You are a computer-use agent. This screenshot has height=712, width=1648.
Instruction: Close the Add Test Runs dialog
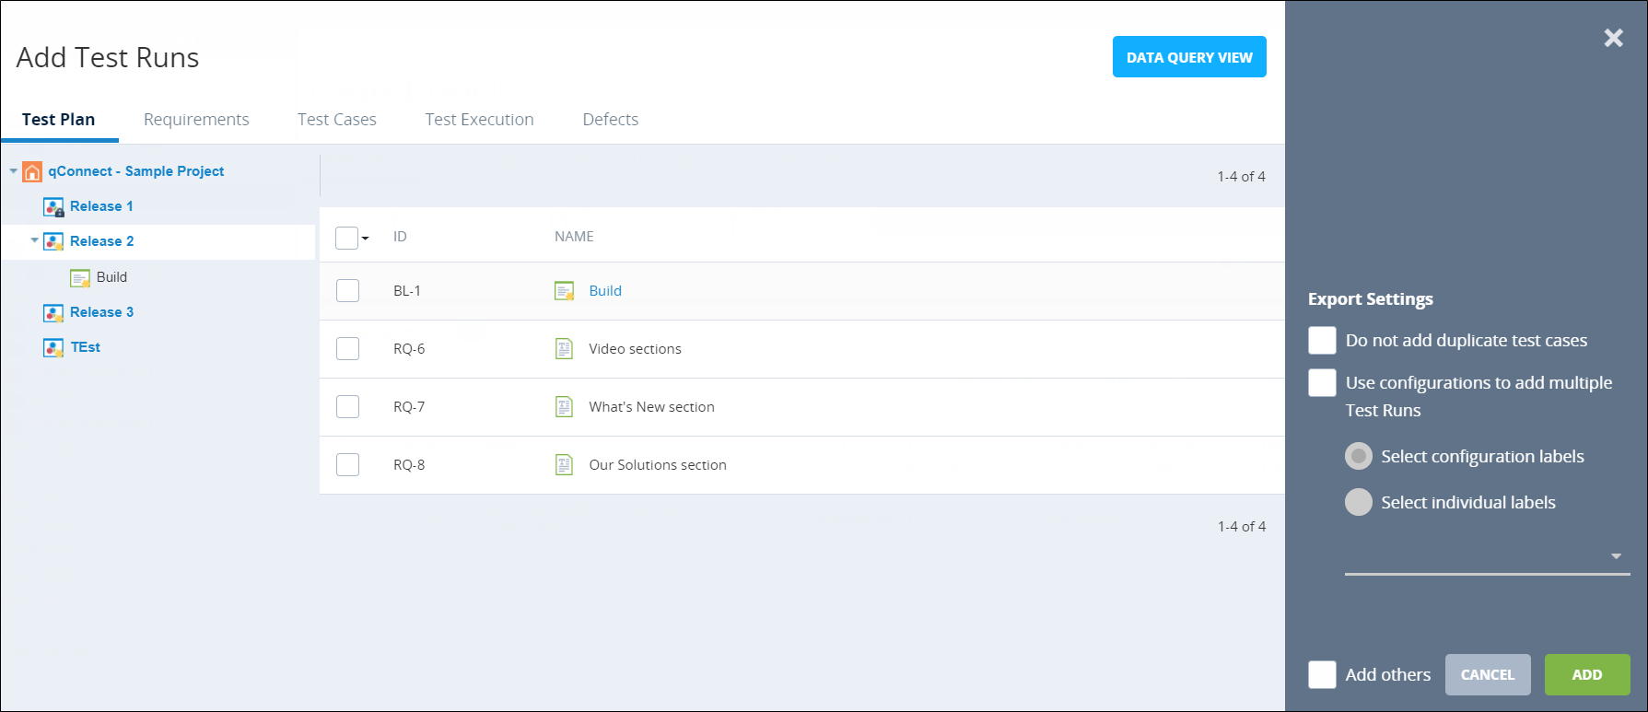tap(1613, 38)
